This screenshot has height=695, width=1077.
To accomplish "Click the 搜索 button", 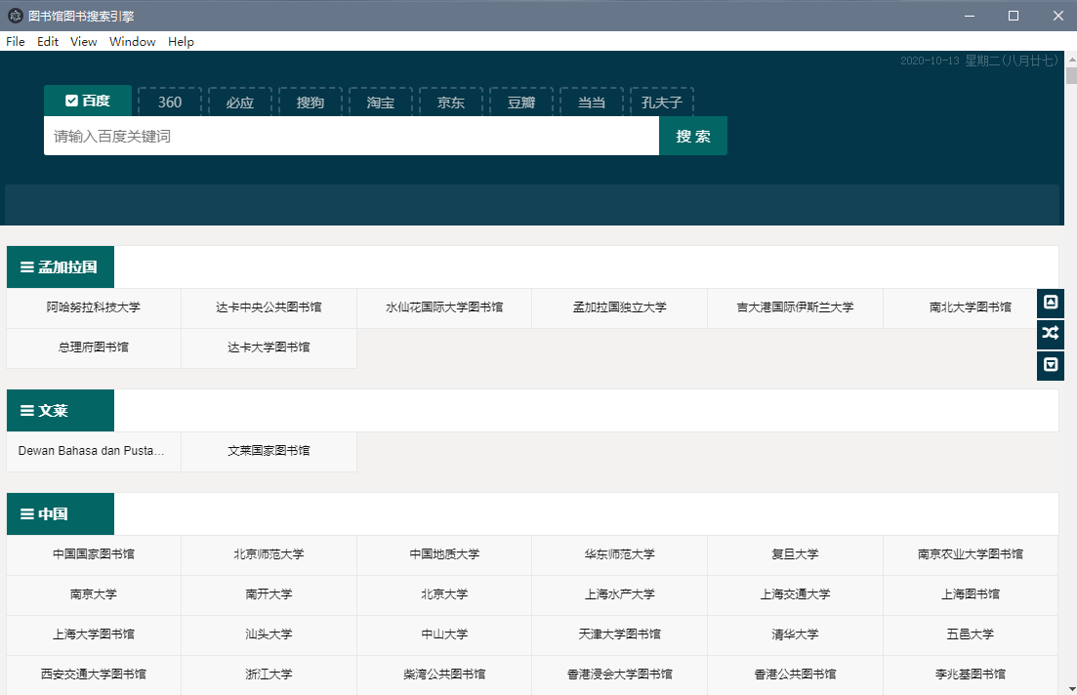I will [x=693, y=136].
